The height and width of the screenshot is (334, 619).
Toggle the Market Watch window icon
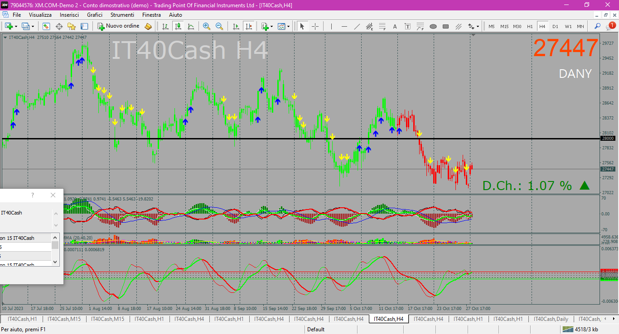46,26
